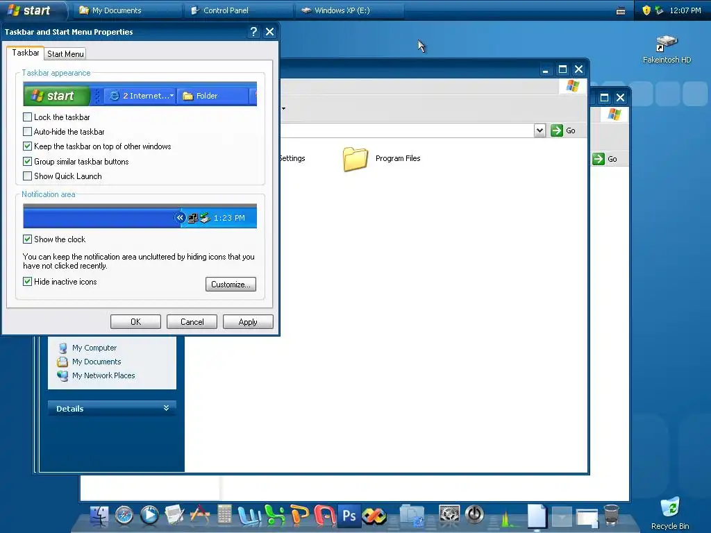The image size is (711, 533).
Task: Open My Documents link in sidebar
Action: 97,362
